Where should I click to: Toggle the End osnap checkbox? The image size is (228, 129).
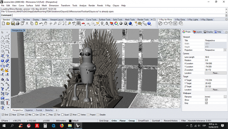pos(3,114)
